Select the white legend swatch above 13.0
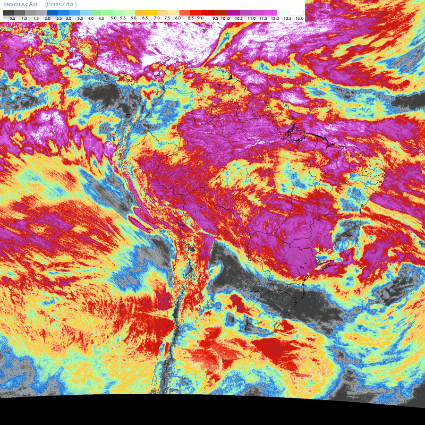 (x=297, y=13)
